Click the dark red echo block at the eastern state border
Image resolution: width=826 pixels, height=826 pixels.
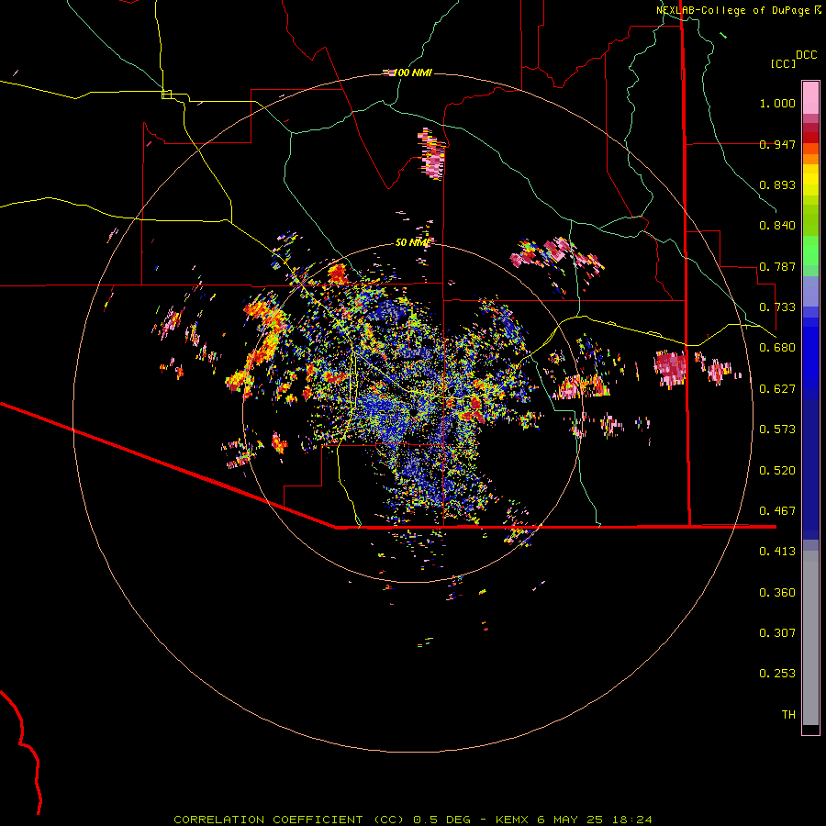pyautogui.click(x=671, y=369)
